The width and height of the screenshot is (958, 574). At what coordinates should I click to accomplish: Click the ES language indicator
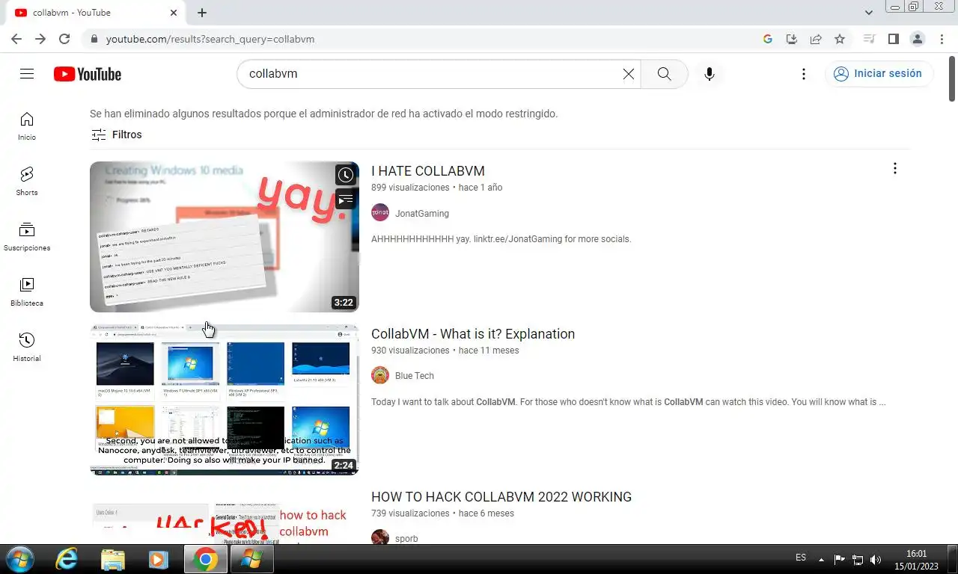pyautogui.click(x=801, y=558)
